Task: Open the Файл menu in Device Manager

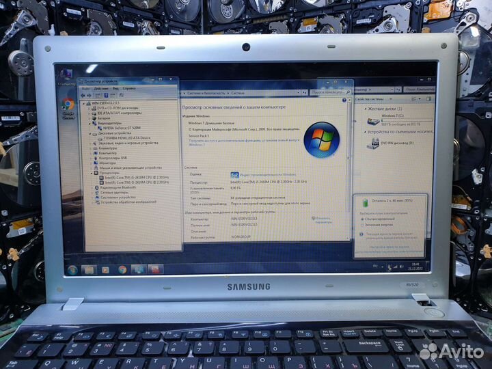Action: (85, 88)
